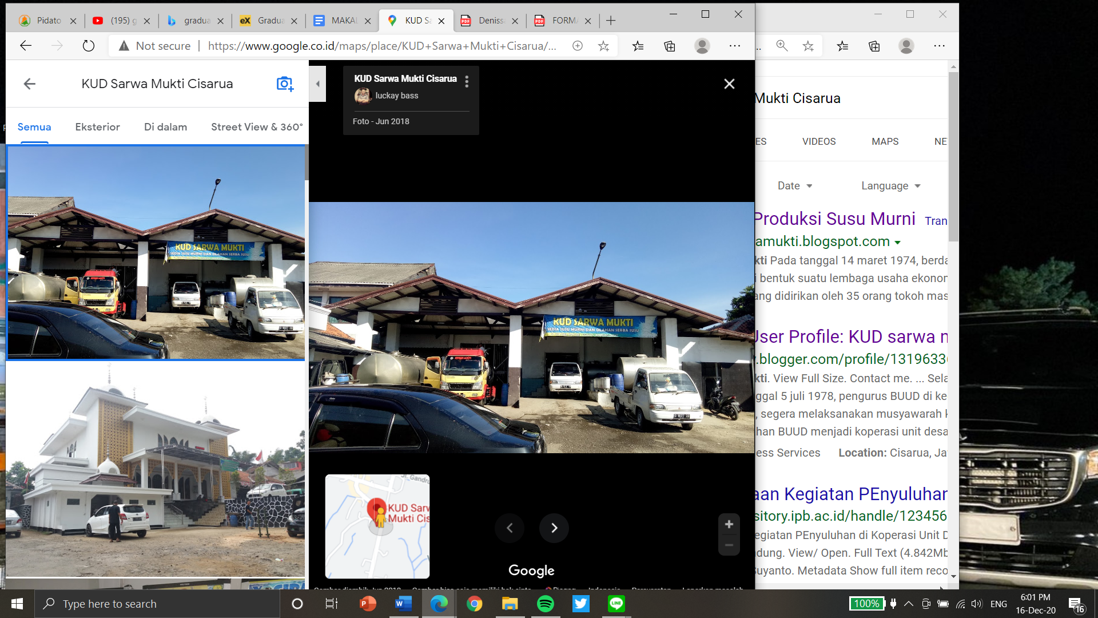1098x618 pixels.
Task: Select the Di dalam photo tab
Action: coord(166,127)
